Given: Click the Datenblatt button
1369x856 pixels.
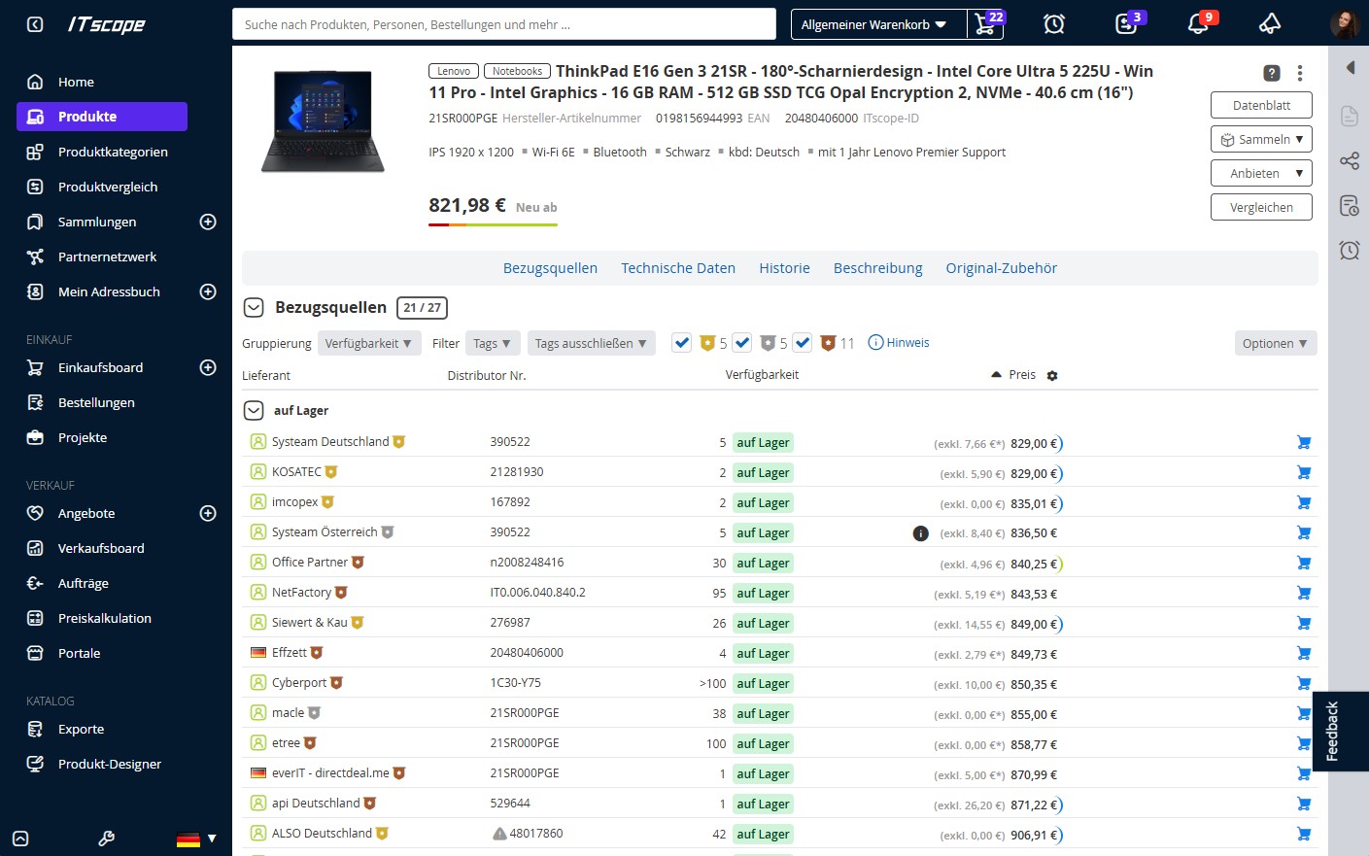Looking at the screenshot, I should [x=1261, y=105].
